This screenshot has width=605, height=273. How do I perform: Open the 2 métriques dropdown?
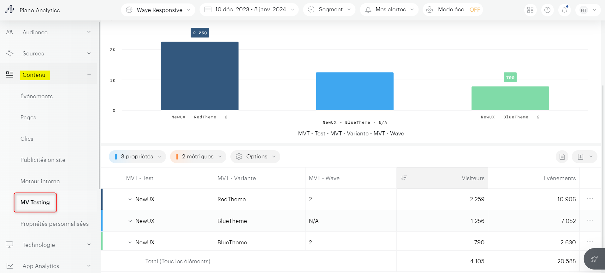pos(198,156)
